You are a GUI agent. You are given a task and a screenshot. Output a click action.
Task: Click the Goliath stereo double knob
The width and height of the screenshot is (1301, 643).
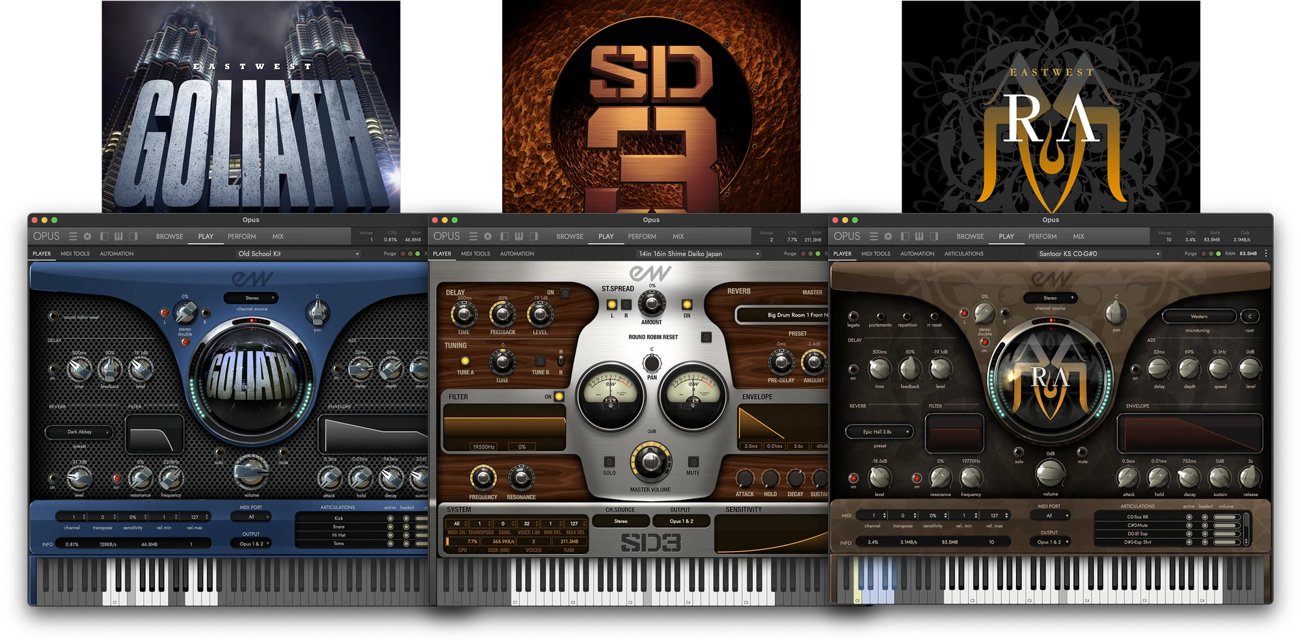(x=185, y=313)
